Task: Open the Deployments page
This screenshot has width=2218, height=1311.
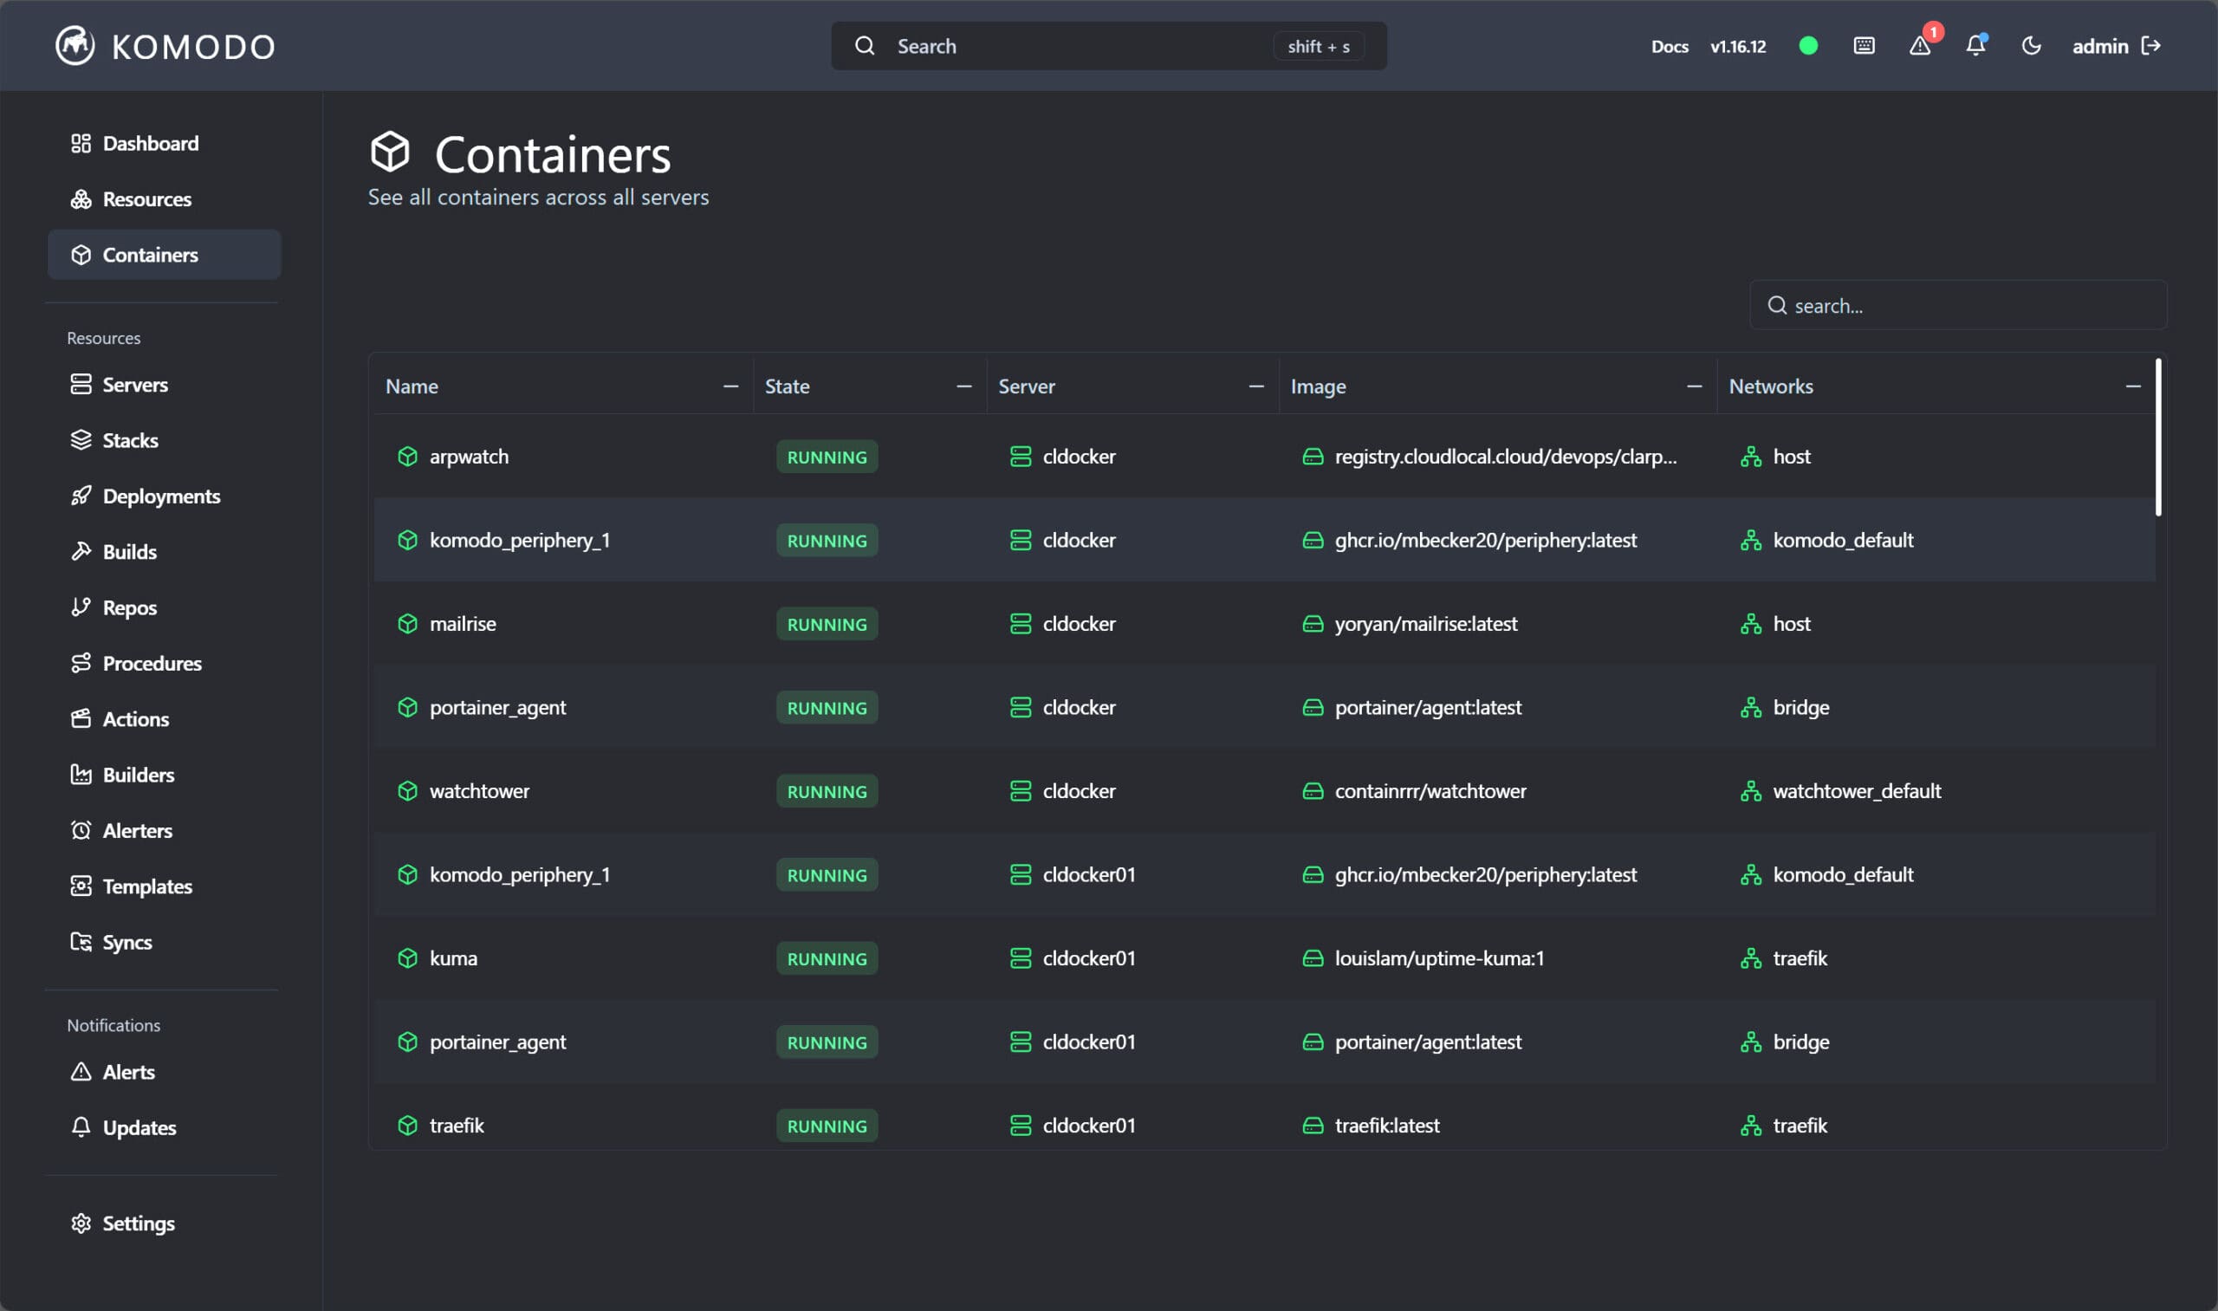Action: 162,496
